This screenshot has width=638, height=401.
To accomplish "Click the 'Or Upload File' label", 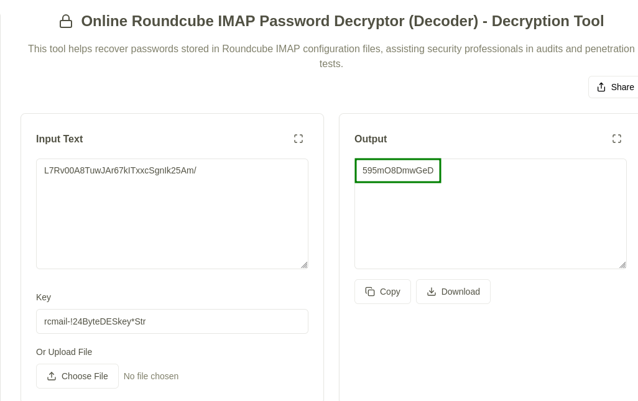I will click(64, 352).
